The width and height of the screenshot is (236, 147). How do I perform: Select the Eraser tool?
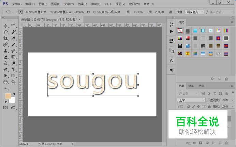click(x=5, y=57)
